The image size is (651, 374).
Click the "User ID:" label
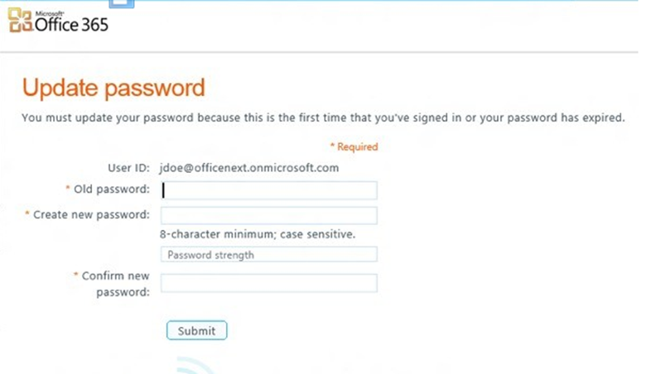(128, 168)
